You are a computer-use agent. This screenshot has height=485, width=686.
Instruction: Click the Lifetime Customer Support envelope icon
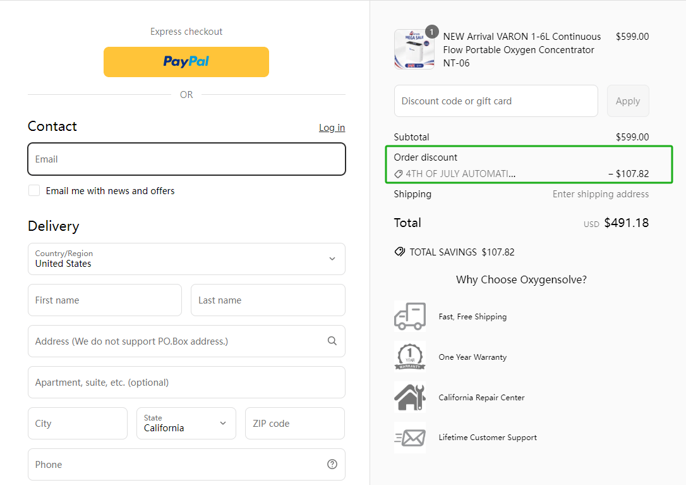tap(409, 438)
